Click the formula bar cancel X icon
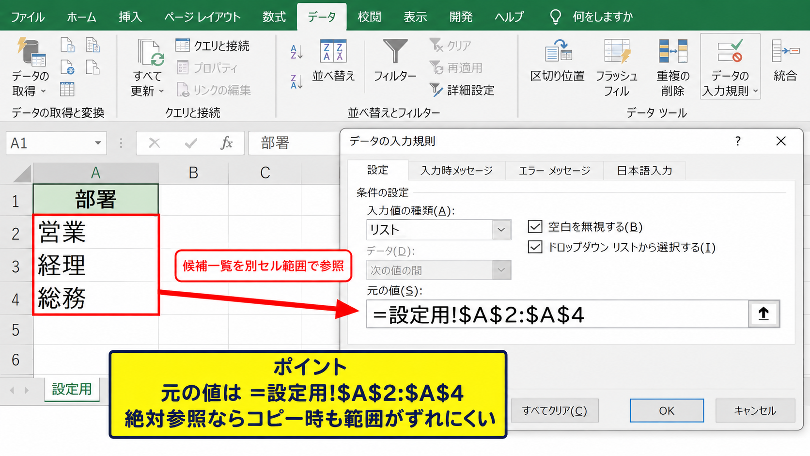Image resolution: width=810 pixels, height=456 pixels. (x=154, y=143)
